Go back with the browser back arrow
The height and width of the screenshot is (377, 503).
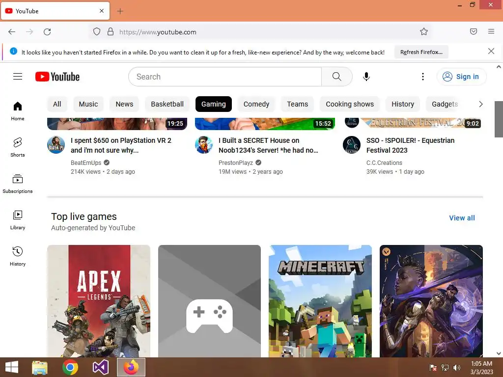click(x=12, y=32)
